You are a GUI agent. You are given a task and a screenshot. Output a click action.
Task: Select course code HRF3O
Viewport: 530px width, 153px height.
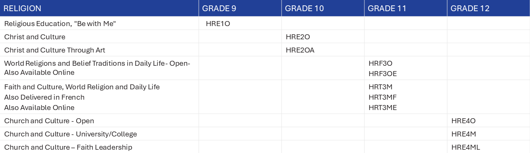[x=381, y=63]
